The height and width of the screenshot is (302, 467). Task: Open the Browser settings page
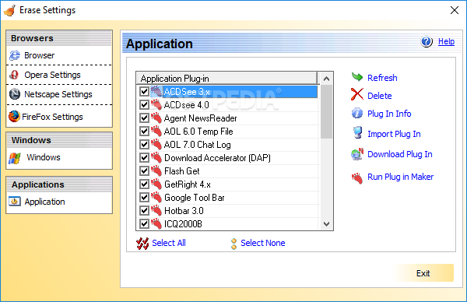coord(40,55)
